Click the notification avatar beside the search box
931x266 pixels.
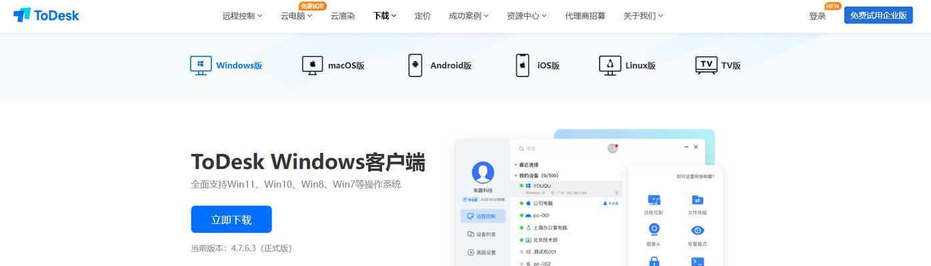click(x=612, y=148)
